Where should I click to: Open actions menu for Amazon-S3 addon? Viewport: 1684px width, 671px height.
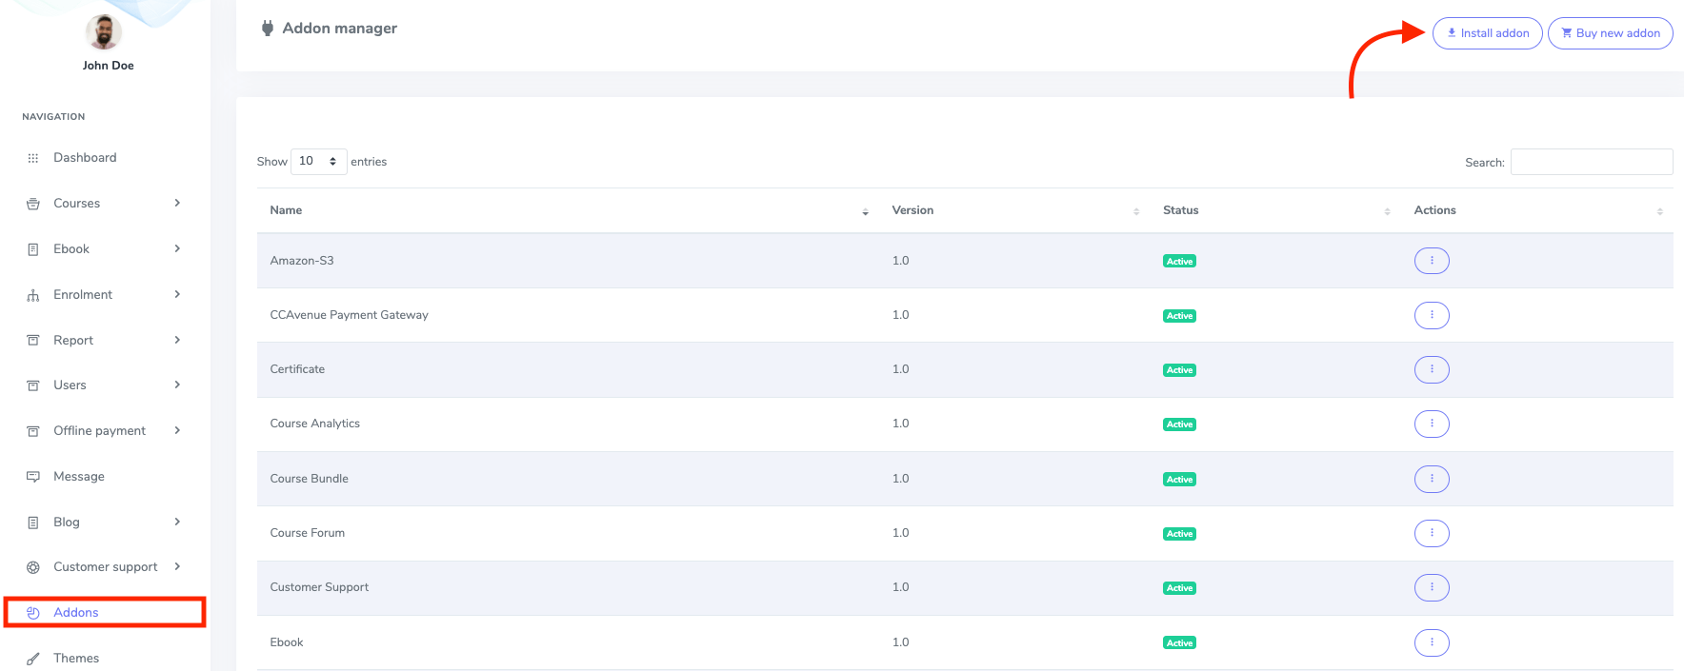(x=1431, y=261)
